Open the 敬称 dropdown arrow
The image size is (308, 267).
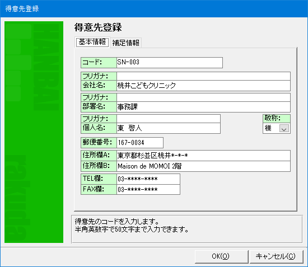[x=284, y=129]
